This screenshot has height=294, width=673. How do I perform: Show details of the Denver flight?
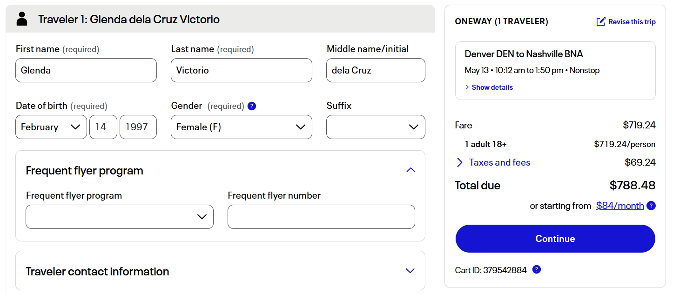(492, 87)
